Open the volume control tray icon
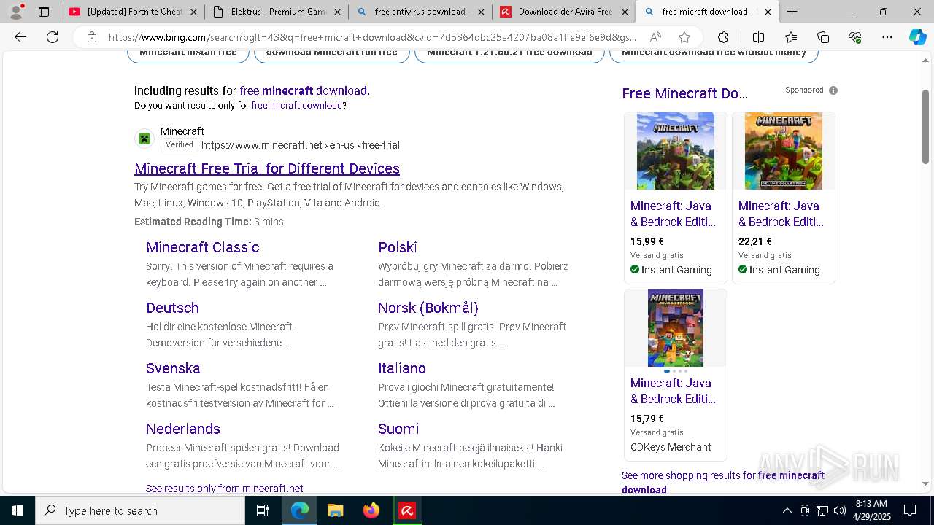Screen dimensions: 934x525 point(840,510)
